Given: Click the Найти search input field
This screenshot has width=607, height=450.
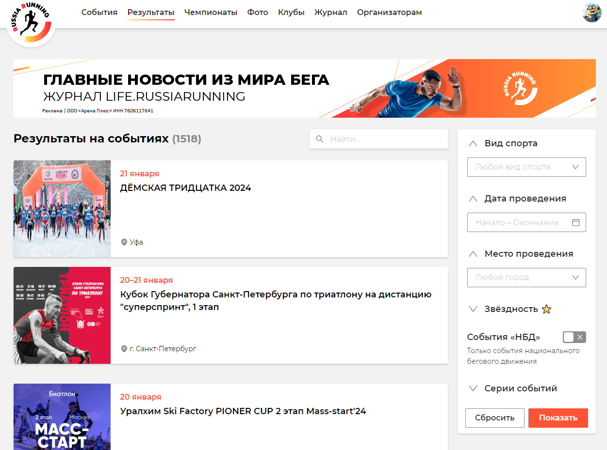Looking at the screenshot, I should (x=386, y=139).
